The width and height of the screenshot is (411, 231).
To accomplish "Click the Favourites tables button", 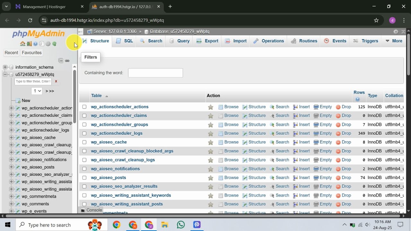I will (32, 53).
